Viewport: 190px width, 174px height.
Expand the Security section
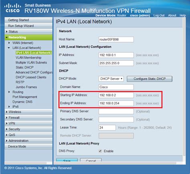tap(28, 129)
